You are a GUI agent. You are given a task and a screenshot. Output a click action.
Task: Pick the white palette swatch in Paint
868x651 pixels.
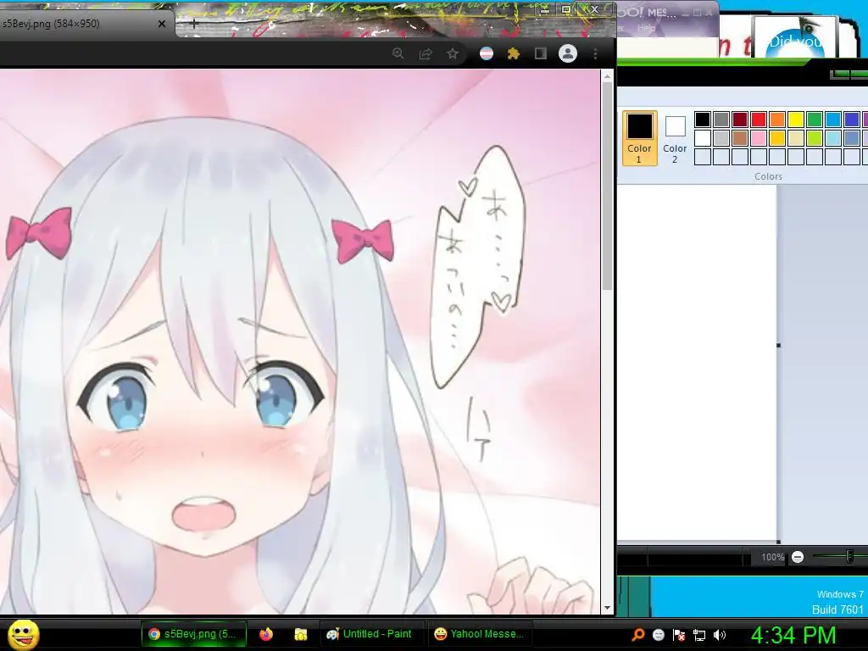703,138
